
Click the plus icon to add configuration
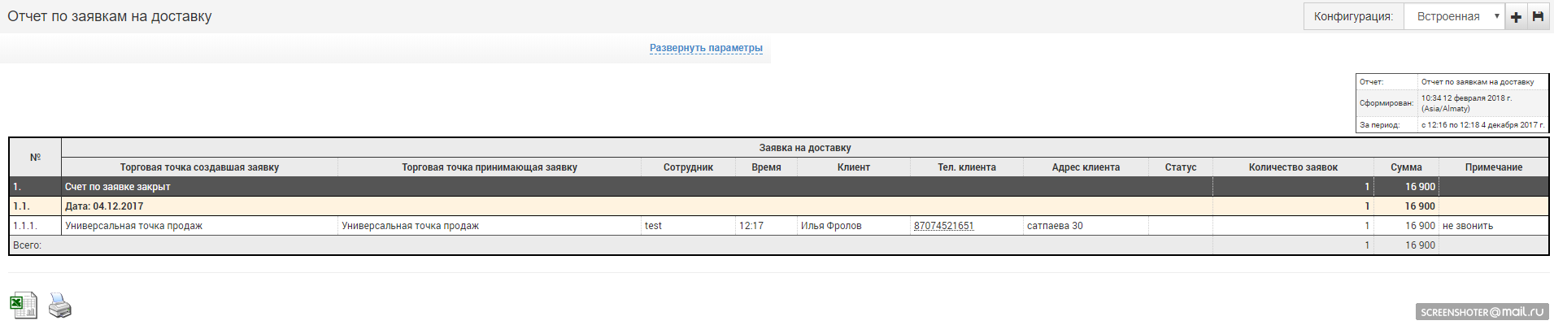(x=1517, y=16)
